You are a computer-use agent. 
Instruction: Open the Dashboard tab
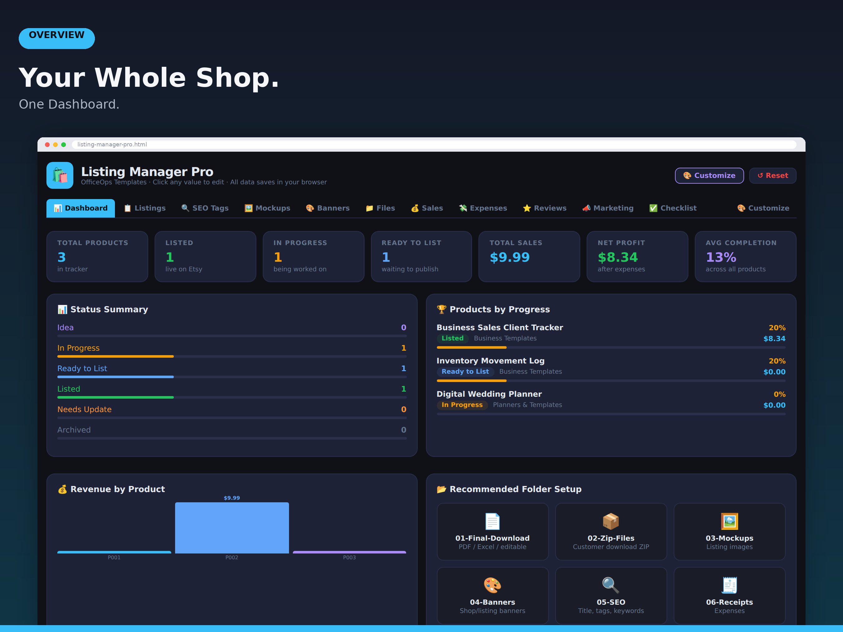pos(81,208)
